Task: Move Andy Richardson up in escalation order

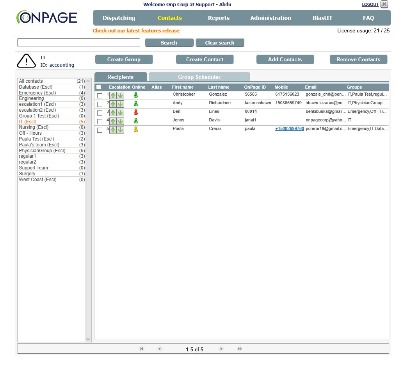Action: coord(113,104)
